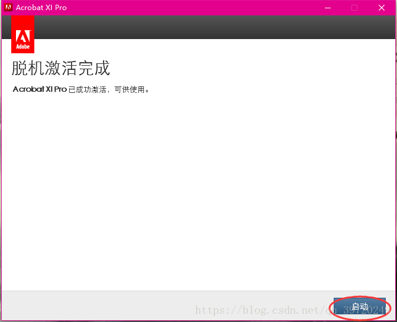
Task: Click the heading 脱机激活完成
Action: tap(61, 68)
